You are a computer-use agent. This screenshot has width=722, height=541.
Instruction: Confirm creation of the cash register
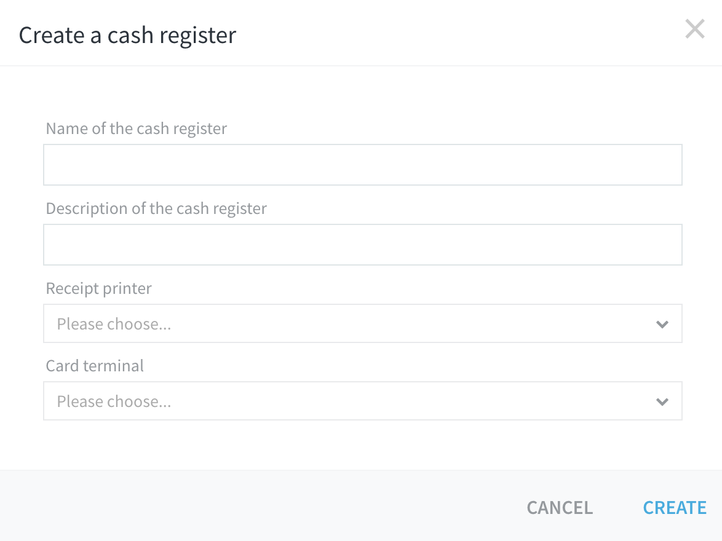[x=675, y=507]
